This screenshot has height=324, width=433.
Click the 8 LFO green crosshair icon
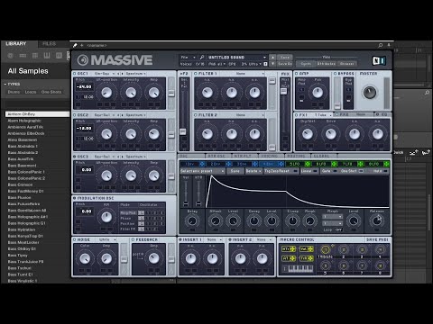pos(387,164)
